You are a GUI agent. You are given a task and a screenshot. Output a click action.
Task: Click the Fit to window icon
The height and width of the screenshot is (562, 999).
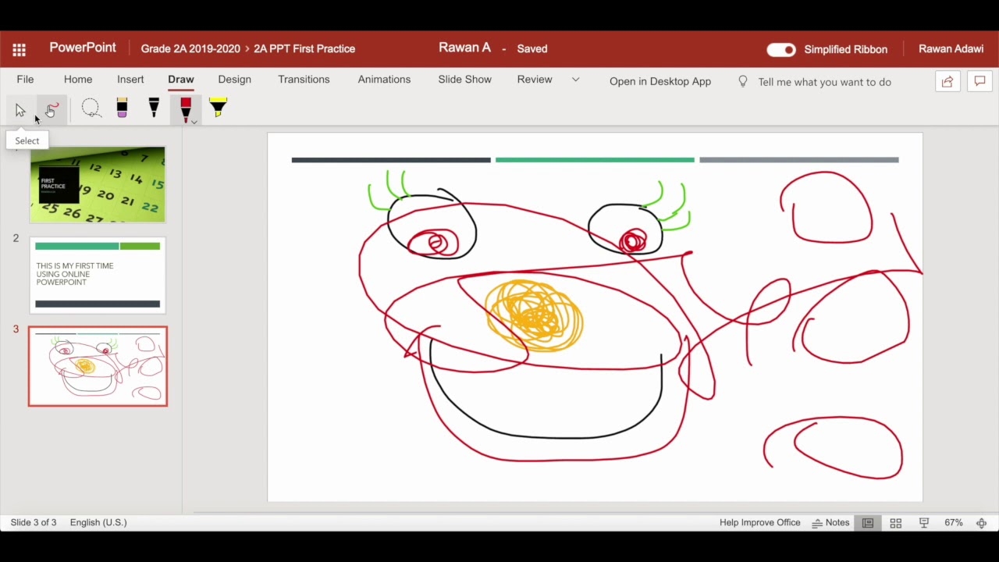(x=981, y=523)
